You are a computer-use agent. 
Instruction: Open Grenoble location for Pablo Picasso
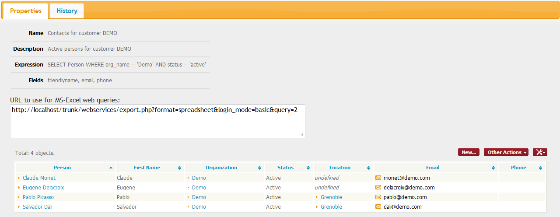[331, 197]
